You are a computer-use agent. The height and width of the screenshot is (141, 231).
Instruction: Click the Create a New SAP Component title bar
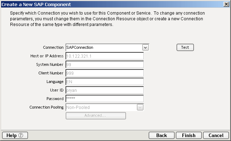coord(112,4)
